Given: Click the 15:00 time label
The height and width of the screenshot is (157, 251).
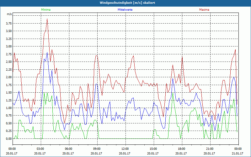Looking at the screenshot, I should [x=154, y=149].
